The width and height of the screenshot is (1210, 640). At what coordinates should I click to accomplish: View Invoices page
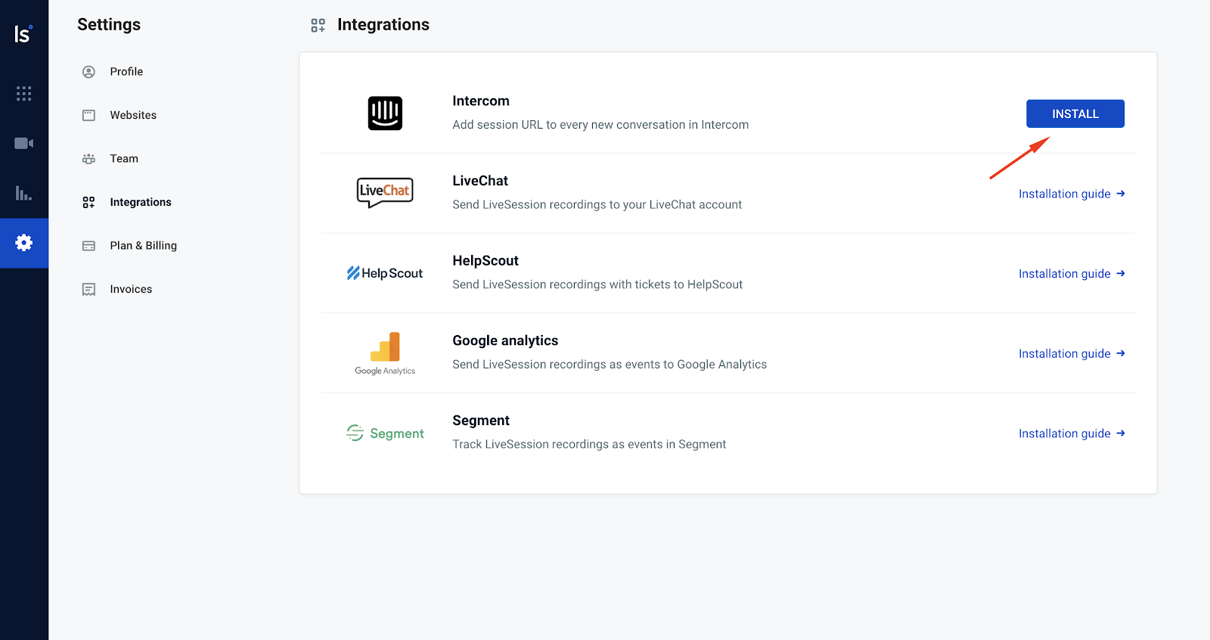tap(131, 289)
